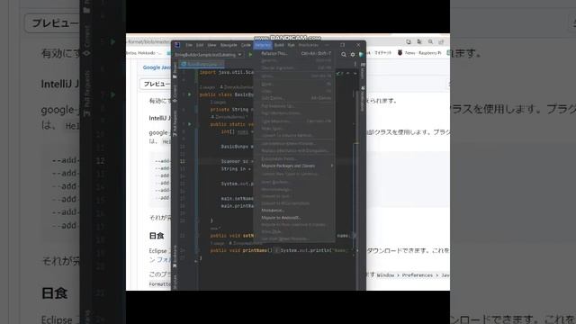Open Search Everywhere magnifier icon
The image size is (576, 324).
tap(344, 54)
